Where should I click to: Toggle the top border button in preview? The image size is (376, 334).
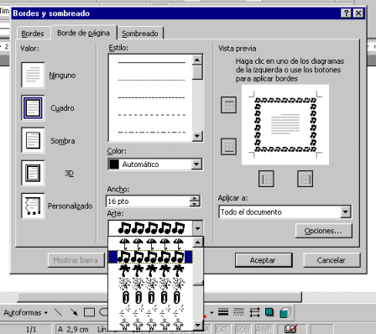point(228,105)
